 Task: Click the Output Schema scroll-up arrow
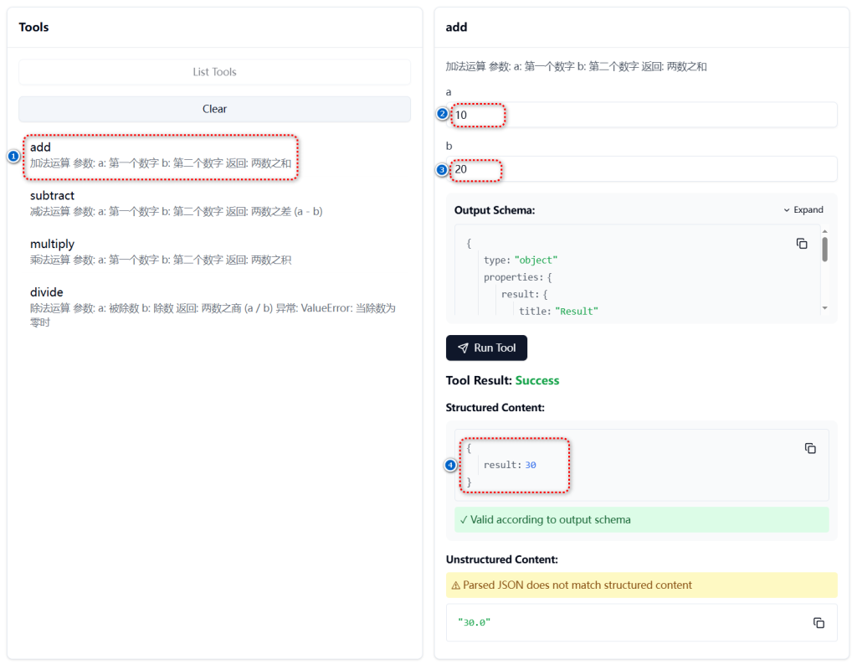point(824,231)
